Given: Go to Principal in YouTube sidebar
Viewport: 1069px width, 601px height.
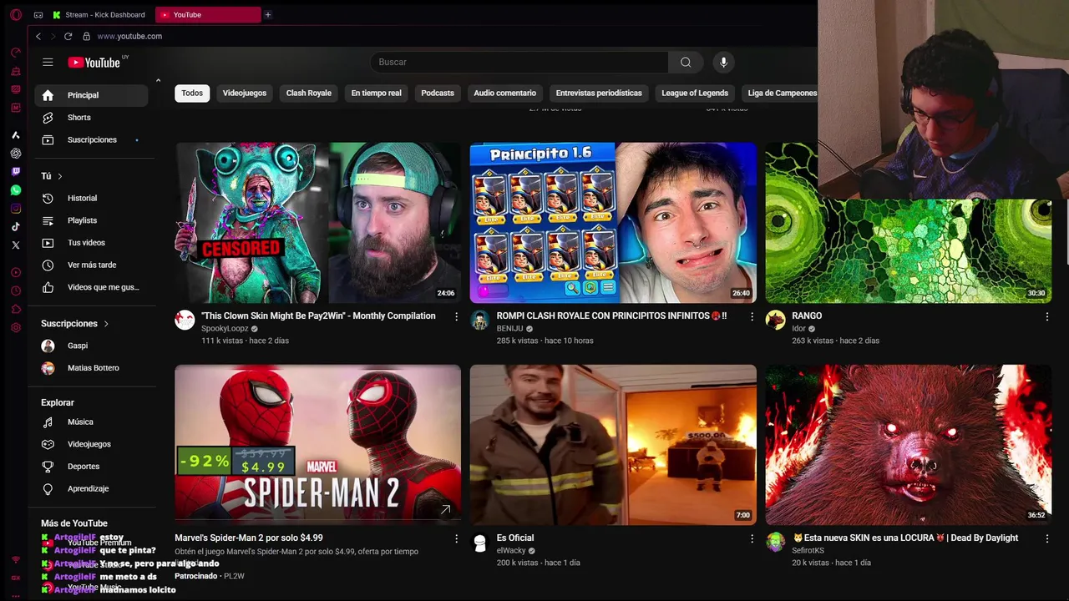Looking at the screenshot, I should [91, 95].
